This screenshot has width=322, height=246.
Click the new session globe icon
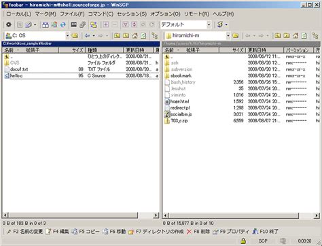pyautogui.click(x=220, y=24)
